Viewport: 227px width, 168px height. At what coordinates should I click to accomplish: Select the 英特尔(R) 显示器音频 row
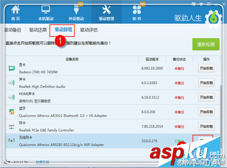(x=113, y=98)
